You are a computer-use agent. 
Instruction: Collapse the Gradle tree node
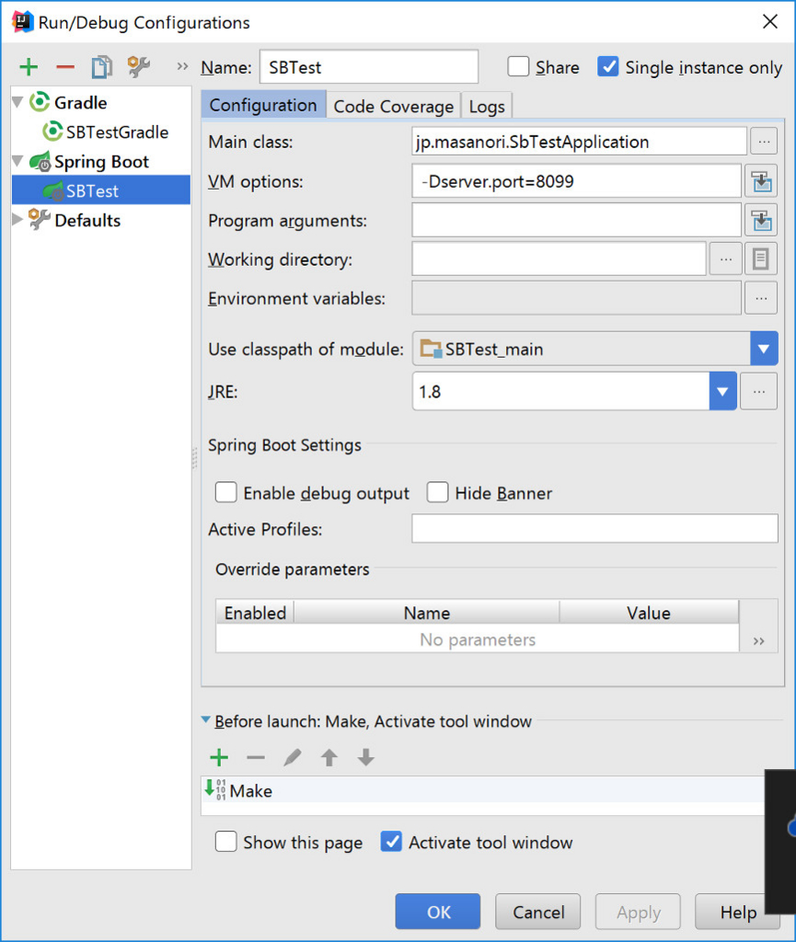pyautogui.click(x=18, y=102)
